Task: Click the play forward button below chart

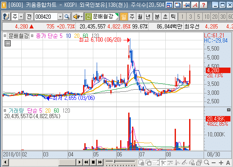Action: (80, 162)
